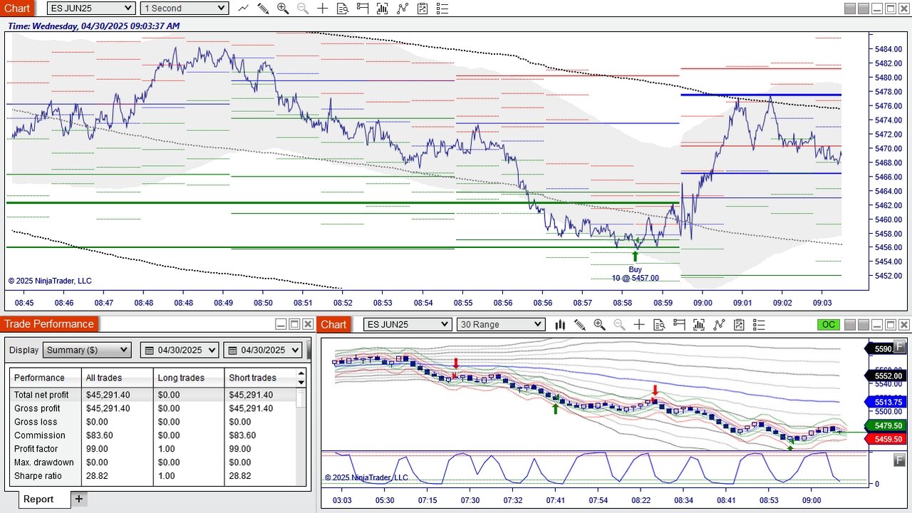Open the end date picker in Trade Performance
Image resolution: width=912 pixels, height=513 pixels.
click(x=264, y=351)
